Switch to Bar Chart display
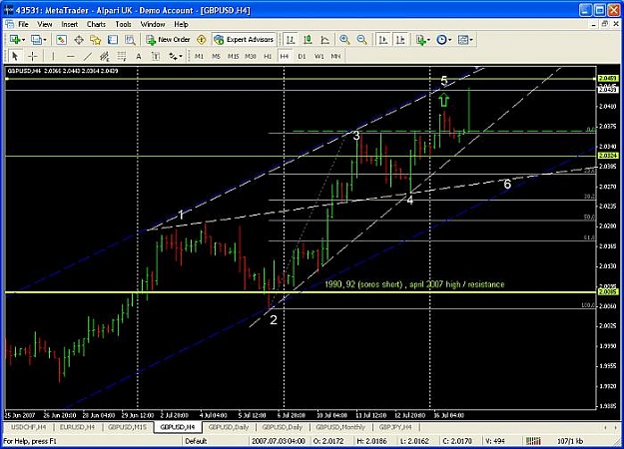The height and width of the screenshot is (449, 624). pos(291,39)
